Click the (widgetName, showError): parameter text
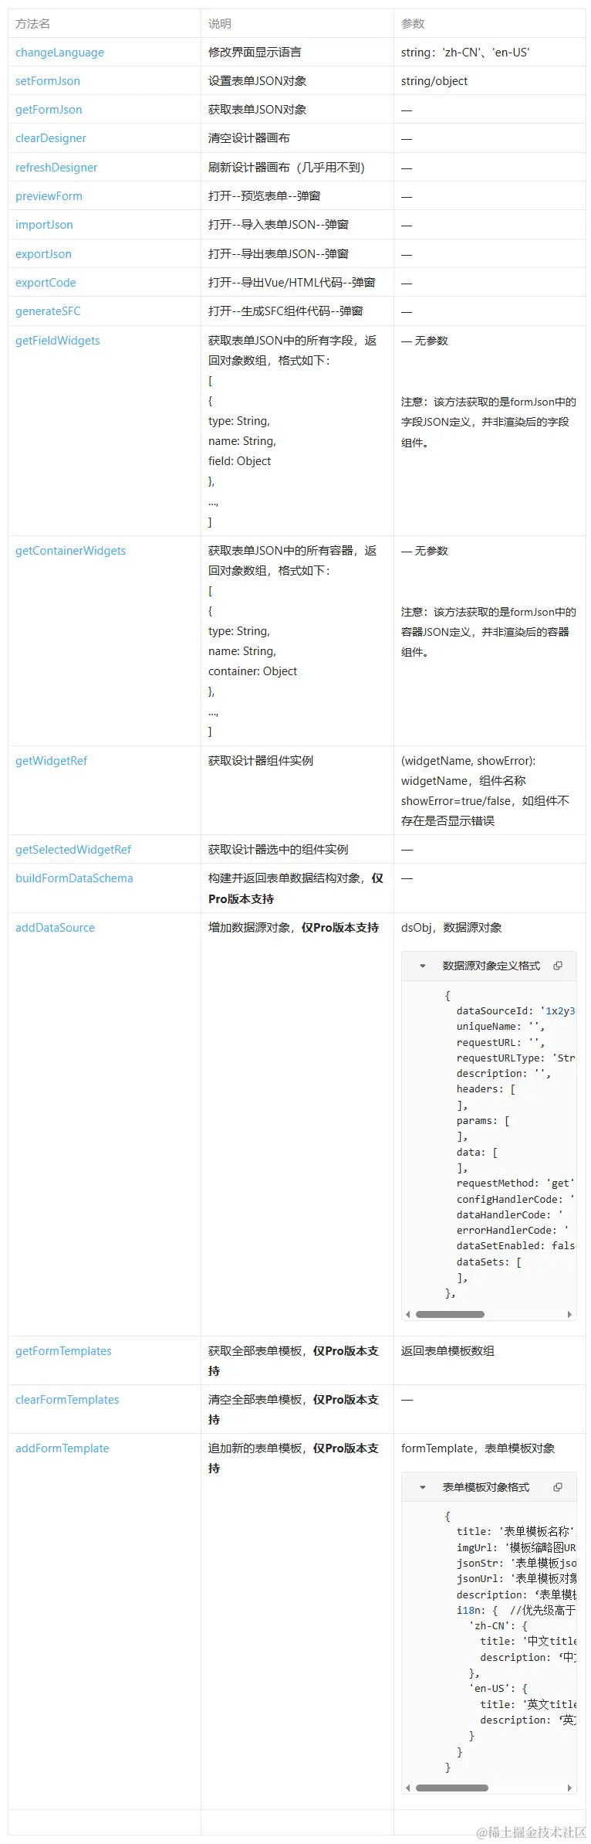The height and width of the screenshot is (1844, 591). 468,761
